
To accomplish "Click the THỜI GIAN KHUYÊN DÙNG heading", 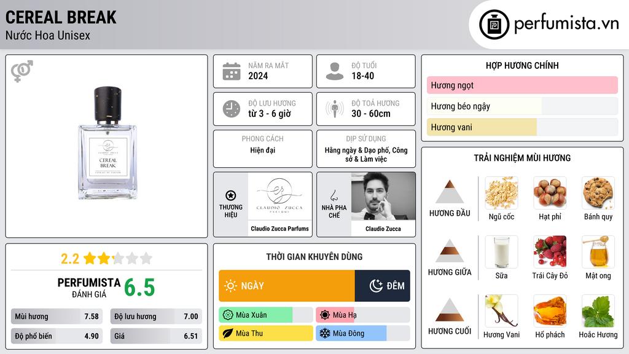I will [x=314, y=257].
